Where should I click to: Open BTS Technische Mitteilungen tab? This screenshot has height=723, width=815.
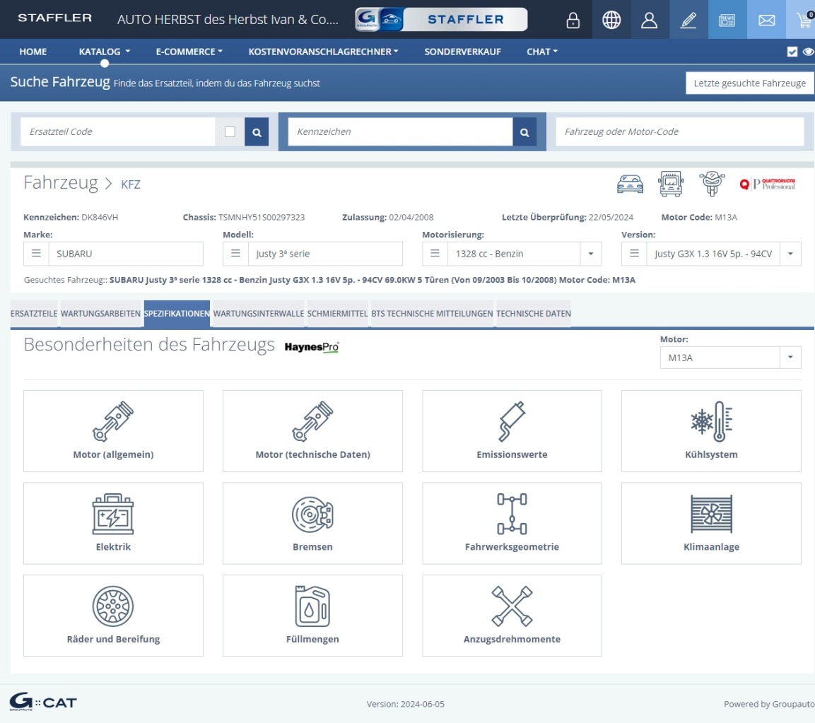(432, 313)
